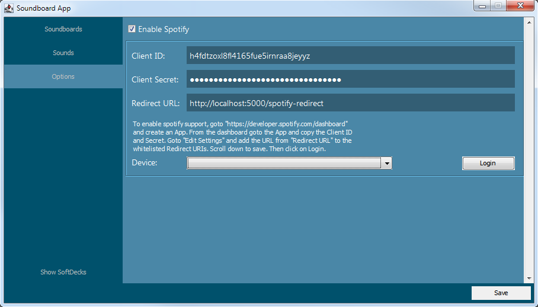Click the "Client ID:" label

148,56
